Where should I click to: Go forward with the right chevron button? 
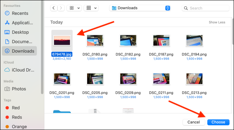point(61,8)
